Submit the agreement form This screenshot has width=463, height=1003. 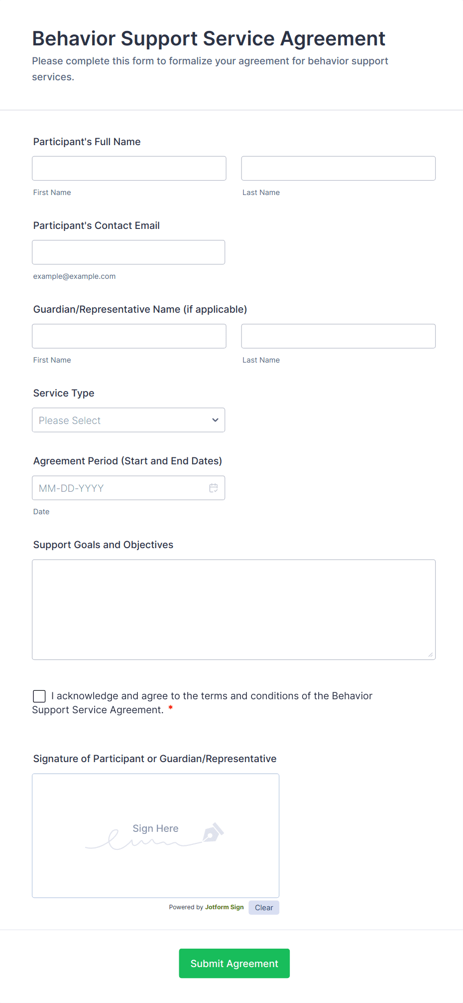[x=234, y=963]
